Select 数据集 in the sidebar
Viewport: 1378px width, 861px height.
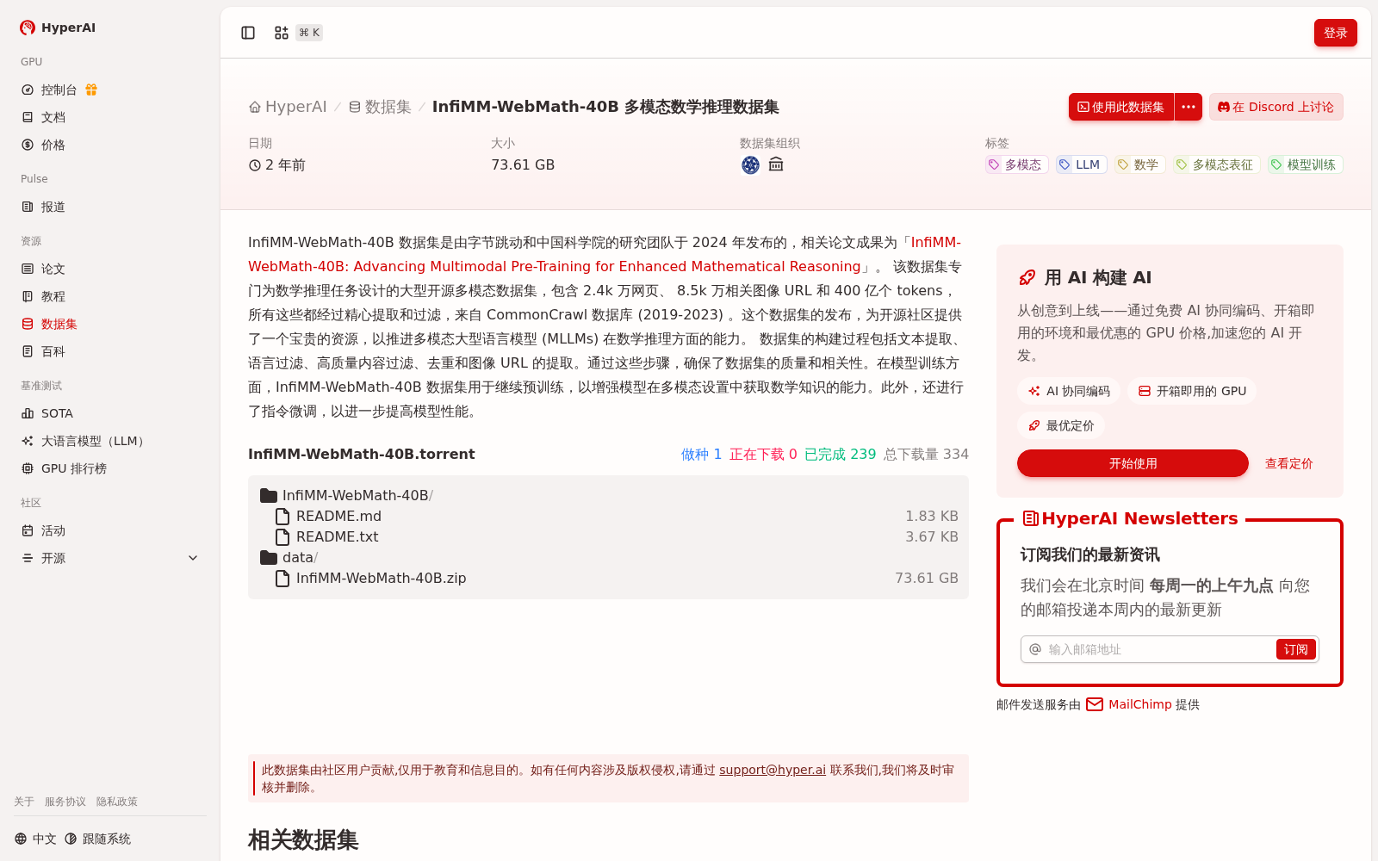click(x=59, y=324)
